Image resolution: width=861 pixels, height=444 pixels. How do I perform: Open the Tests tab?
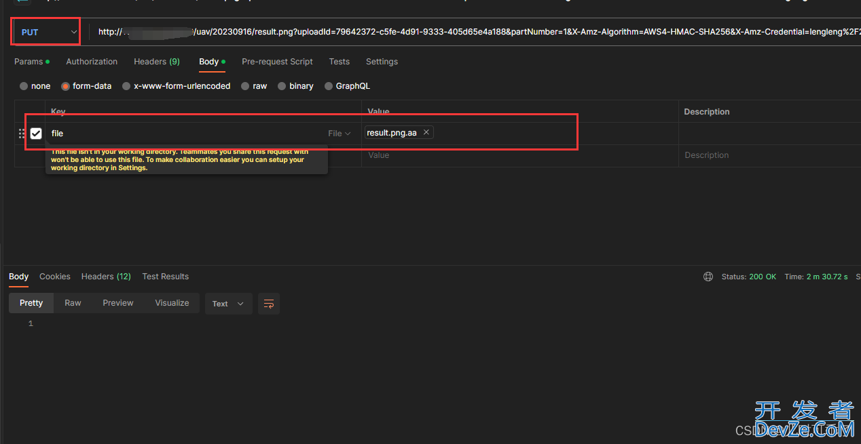(340, 62)
